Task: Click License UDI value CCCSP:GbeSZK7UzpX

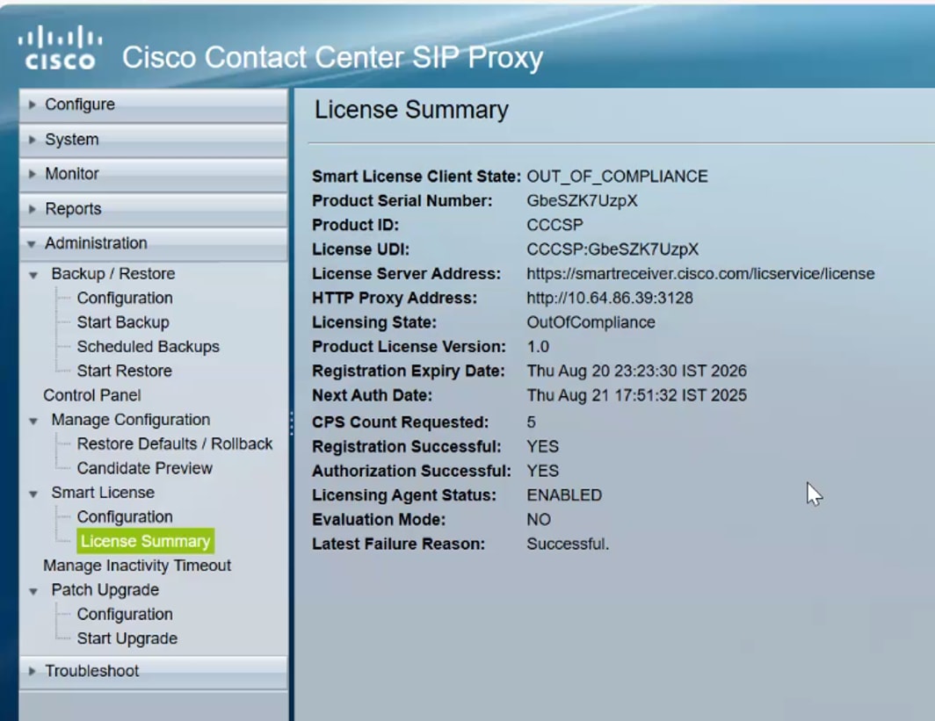Action: click(612, 249)
